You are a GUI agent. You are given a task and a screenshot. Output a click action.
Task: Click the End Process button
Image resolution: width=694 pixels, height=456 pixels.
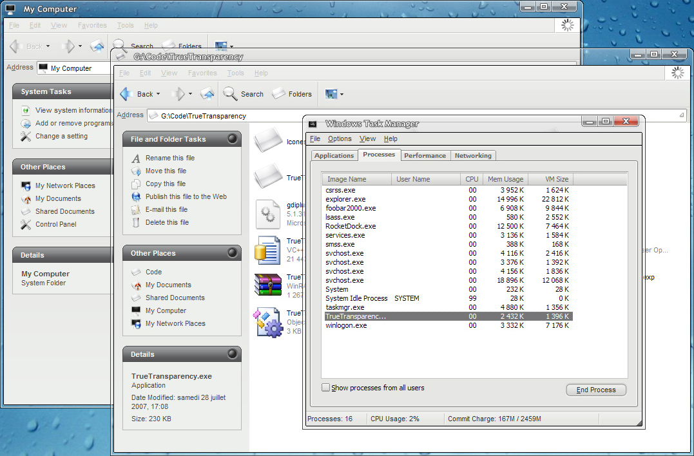pos(596,390)
